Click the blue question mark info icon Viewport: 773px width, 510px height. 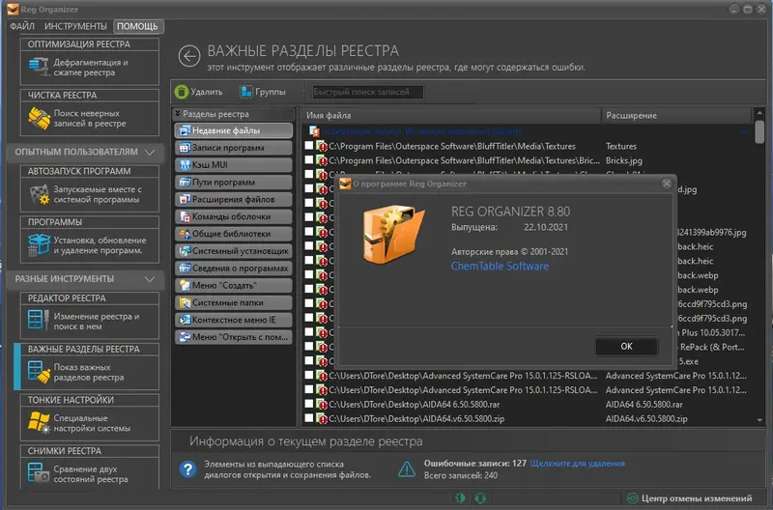click(187, 469)
